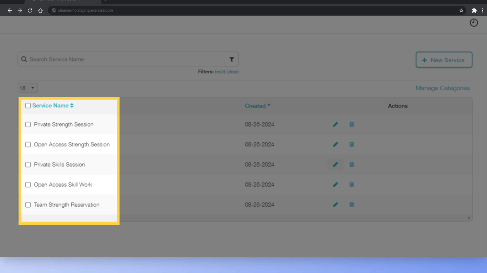Delete the Private Strength Session service

pos(352,124)
